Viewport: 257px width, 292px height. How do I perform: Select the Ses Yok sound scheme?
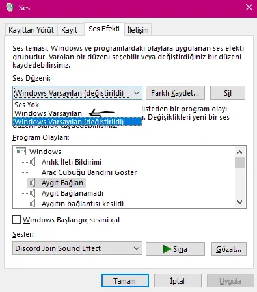(x=27, y=105)
